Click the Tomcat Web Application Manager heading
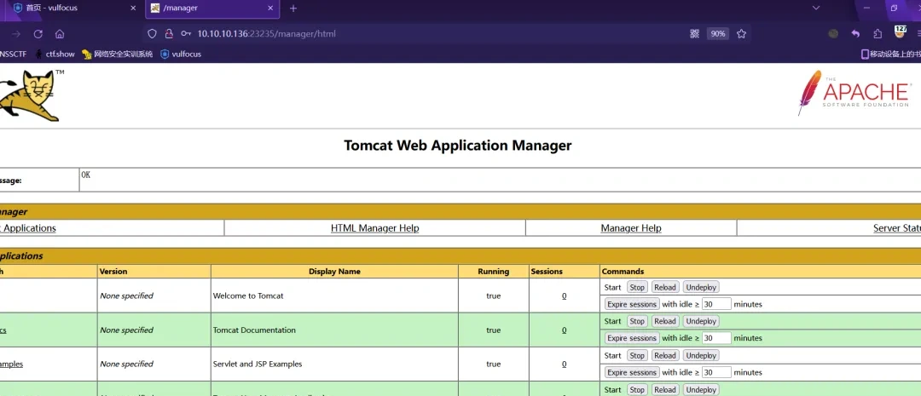The width and height of the screenshot is (921, 396). pyautogui.click(x=458, y=146)
